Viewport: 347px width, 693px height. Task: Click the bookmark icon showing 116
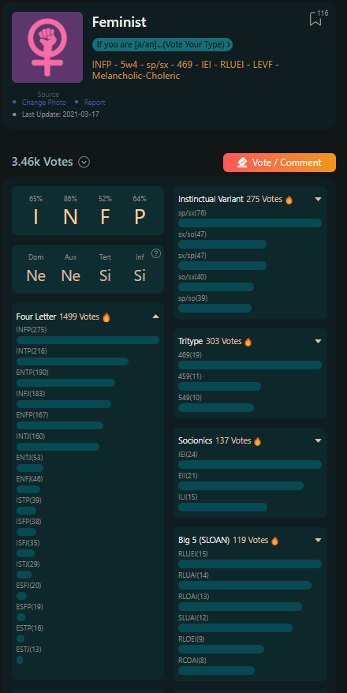click(x=315, y=19)
